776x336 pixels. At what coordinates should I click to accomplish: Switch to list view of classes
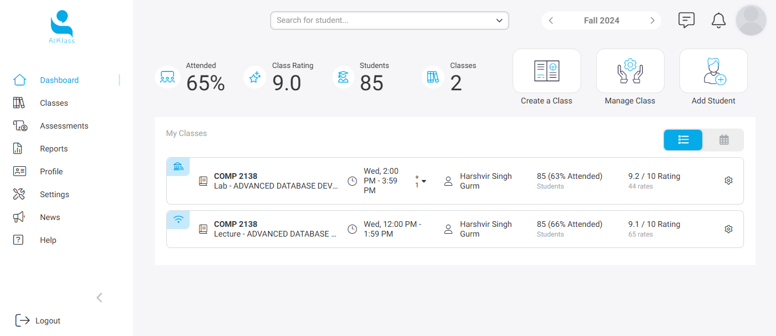point(683,140)
